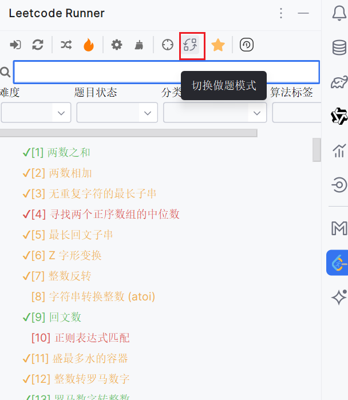Image resolution: width=348 pixels, height=400 pixels.
Task: Open the panel options three-dot menu
Action: (x=281, y=13)
